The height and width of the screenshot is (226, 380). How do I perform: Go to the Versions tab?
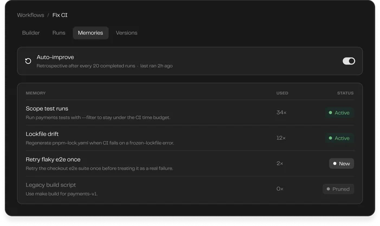126,33
